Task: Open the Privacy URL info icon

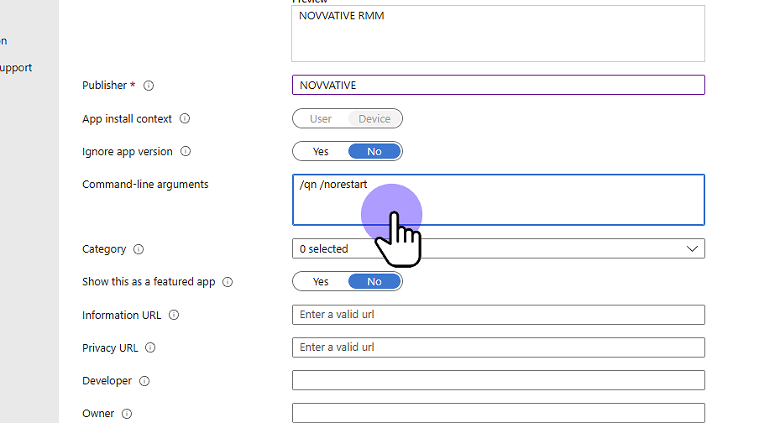Action: pyautogui.click(x=150, y=348)
